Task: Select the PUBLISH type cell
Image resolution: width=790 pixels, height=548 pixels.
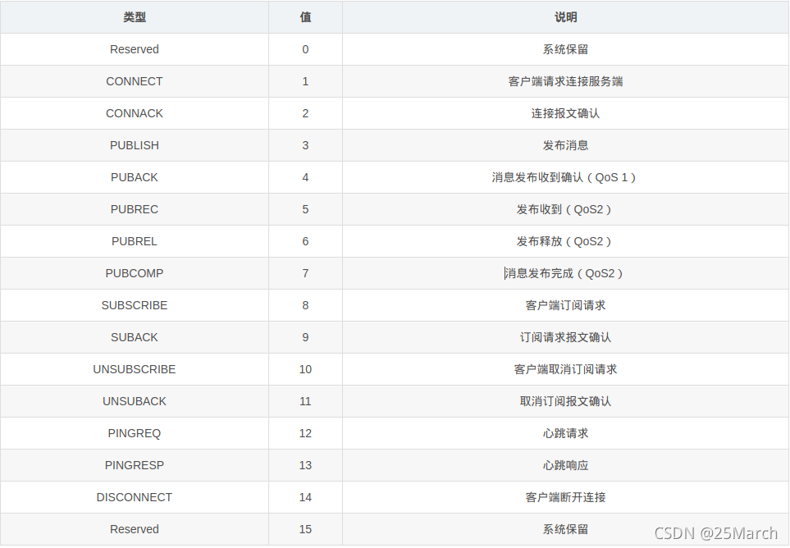Action: click(x=135, y=145)
